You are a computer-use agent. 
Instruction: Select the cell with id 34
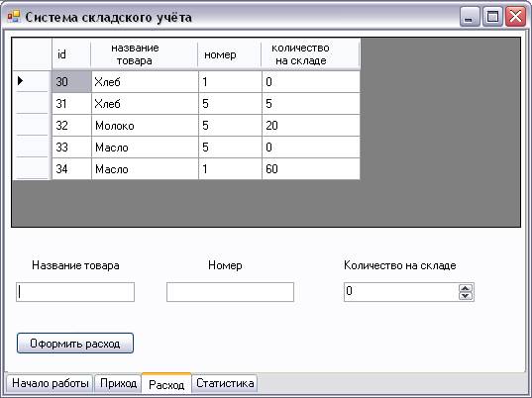pyautogui.click(x=71, y=169)
